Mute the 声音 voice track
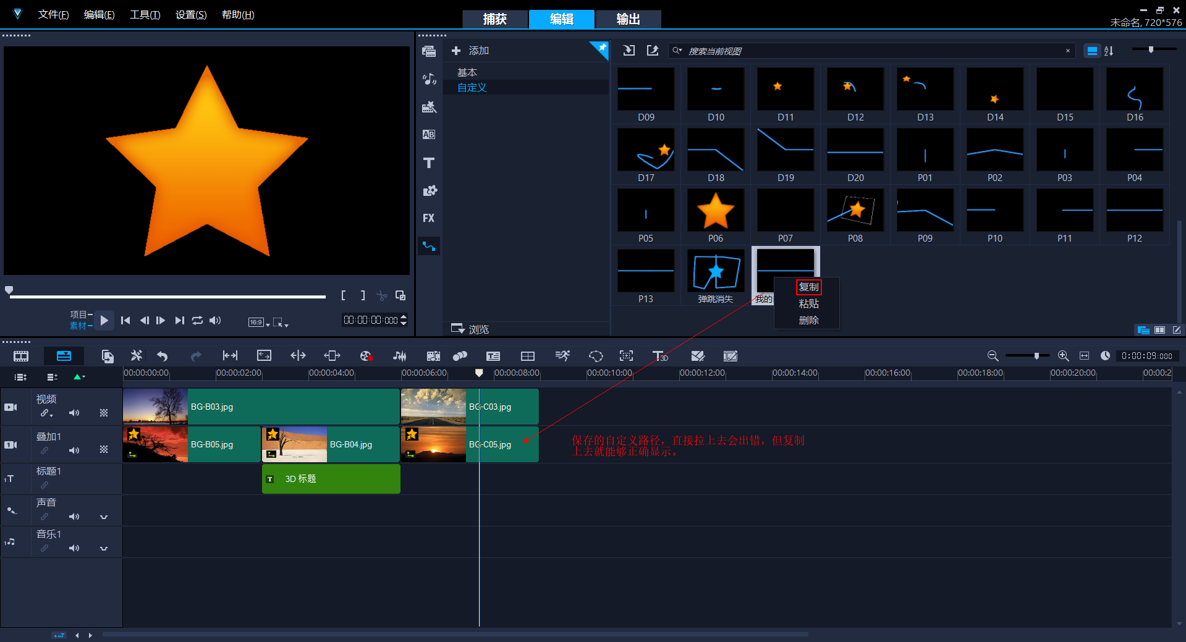 74,517
